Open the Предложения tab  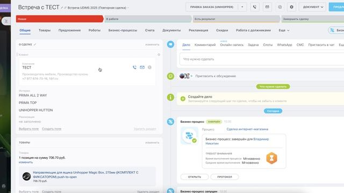click(x=69, y=31)
